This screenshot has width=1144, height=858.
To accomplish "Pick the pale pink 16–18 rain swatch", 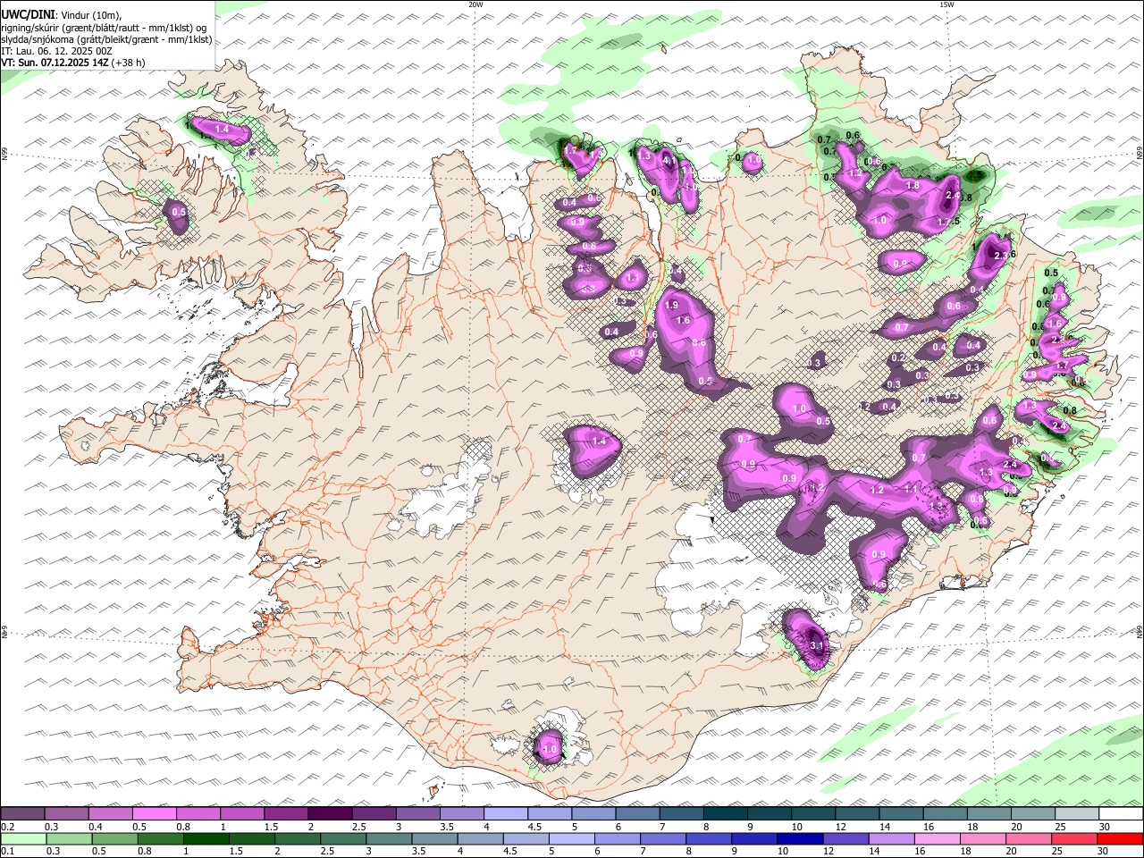I will [937, 838].
